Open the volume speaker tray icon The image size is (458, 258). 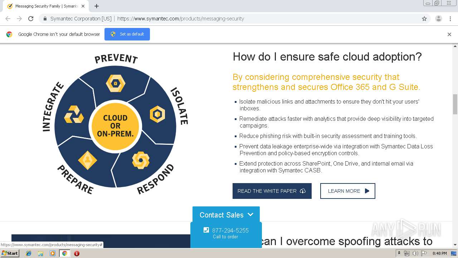415,253
